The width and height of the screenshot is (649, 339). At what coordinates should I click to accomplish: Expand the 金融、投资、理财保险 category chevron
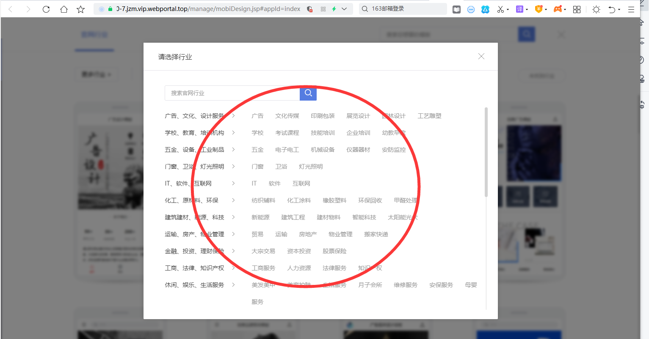coord(233,251)
